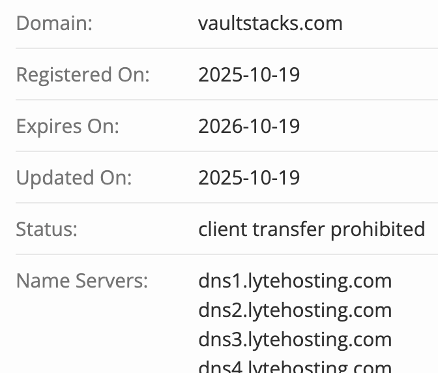Viewport: 438px width, 373px height.
Task: Click the Status field label
Action: tap(46, 229)
